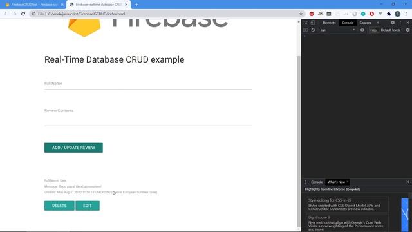Bookmark this page with the star icon
This screenshot has height=232, width=412.
click(x=301, y=14)
